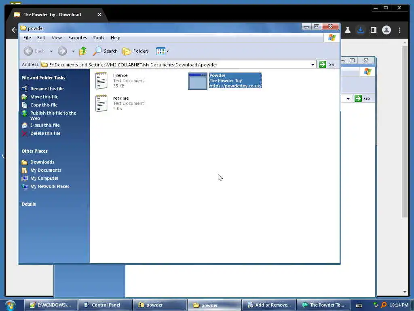Click the license file name
Viewport: 414px width, 311px height.
click(120, 75)
